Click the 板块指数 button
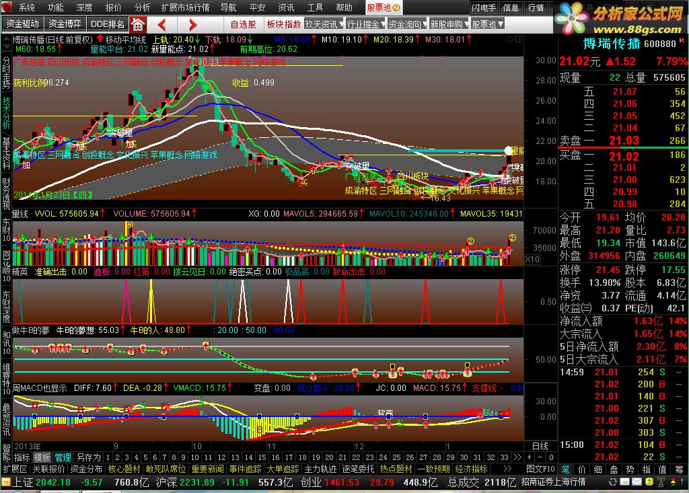The width and height of the screenshot is (689, 493). (x=284, y=25)
